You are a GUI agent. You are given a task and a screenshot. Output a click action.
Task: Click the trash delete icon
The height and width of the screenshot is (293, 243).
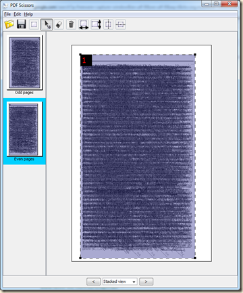coord(71,24)
